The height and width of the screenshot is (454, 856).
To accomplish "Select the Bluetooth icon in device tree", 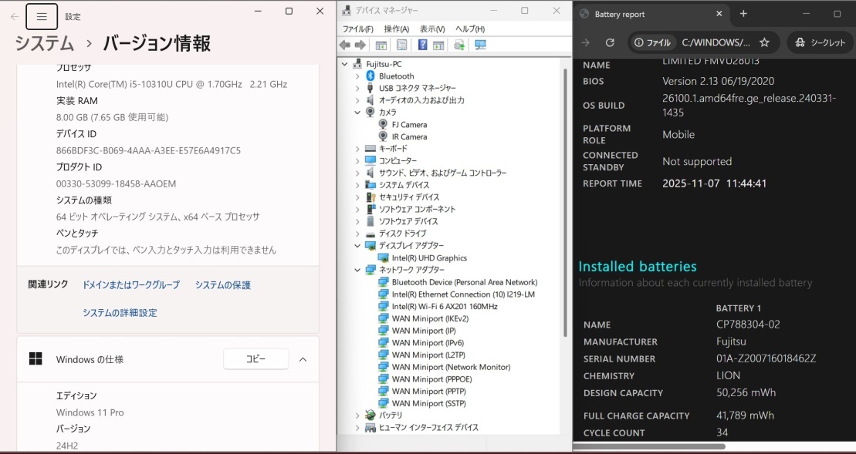I will click(370, 76).
